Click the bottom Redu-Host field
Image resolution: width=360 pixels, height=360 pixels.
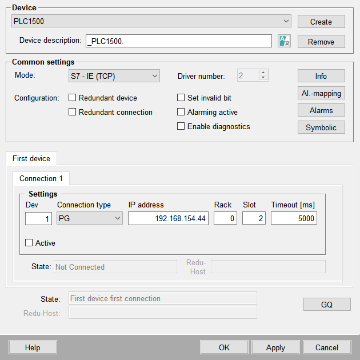[x=162, y=313]
